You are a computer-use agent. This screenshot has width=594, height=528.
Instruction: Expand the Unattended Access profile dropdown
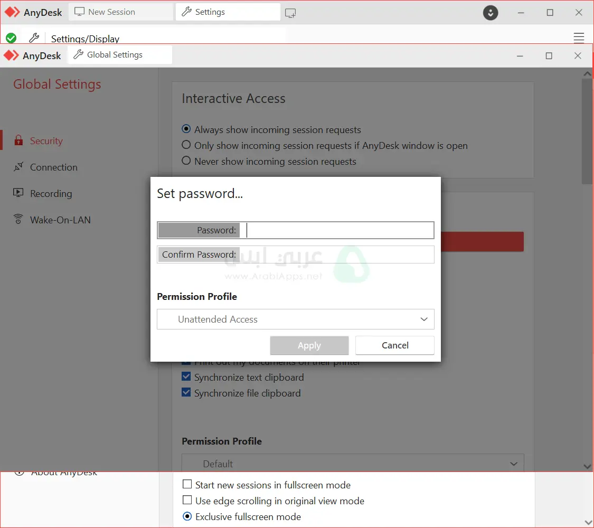295,319
